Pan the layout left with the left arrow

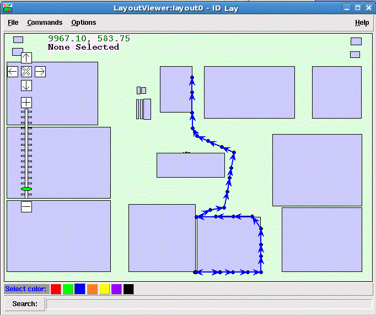[13, 71]
